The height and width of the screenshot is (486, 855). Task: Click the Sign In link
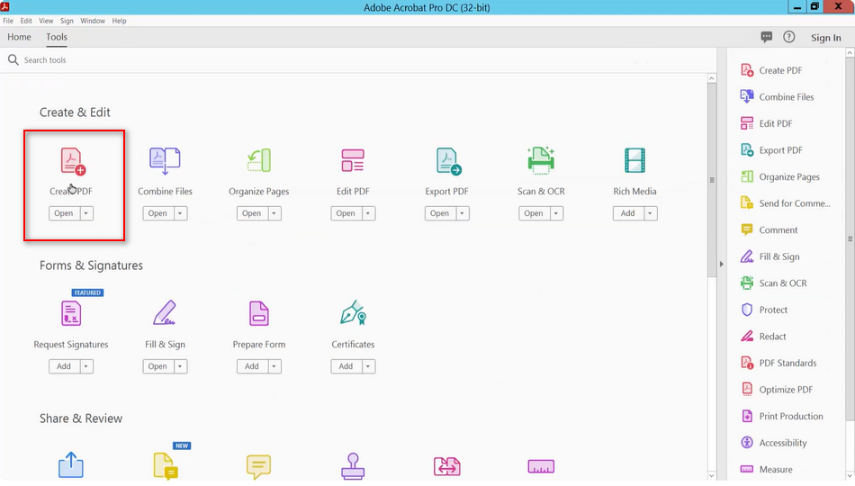pos(825,38)
